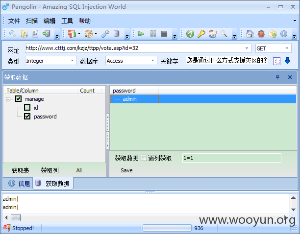This screenshot has height=234, width=300.
Task: Open the 文件 menu
Action: pyautogui.click(x=14, y=21)
